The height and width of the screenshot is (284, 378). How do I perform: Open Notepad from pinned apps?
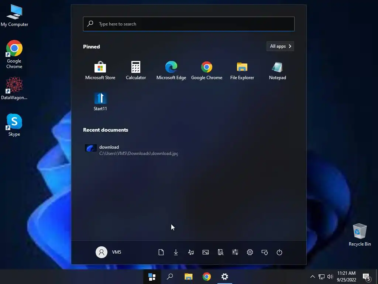pyautogui.click(x=278, y=71)
